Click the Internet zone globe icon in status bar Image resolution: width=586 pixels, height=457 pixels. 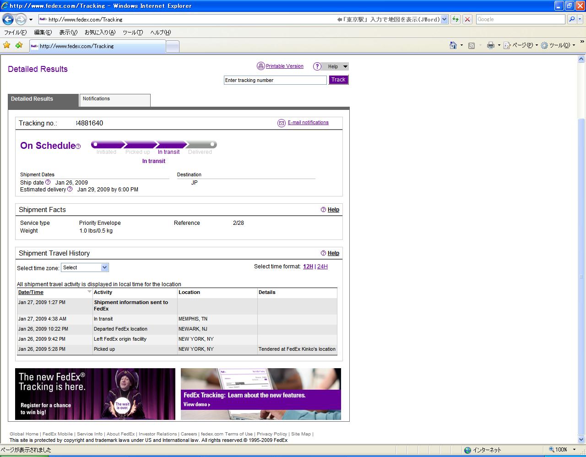tap(467, 450)
